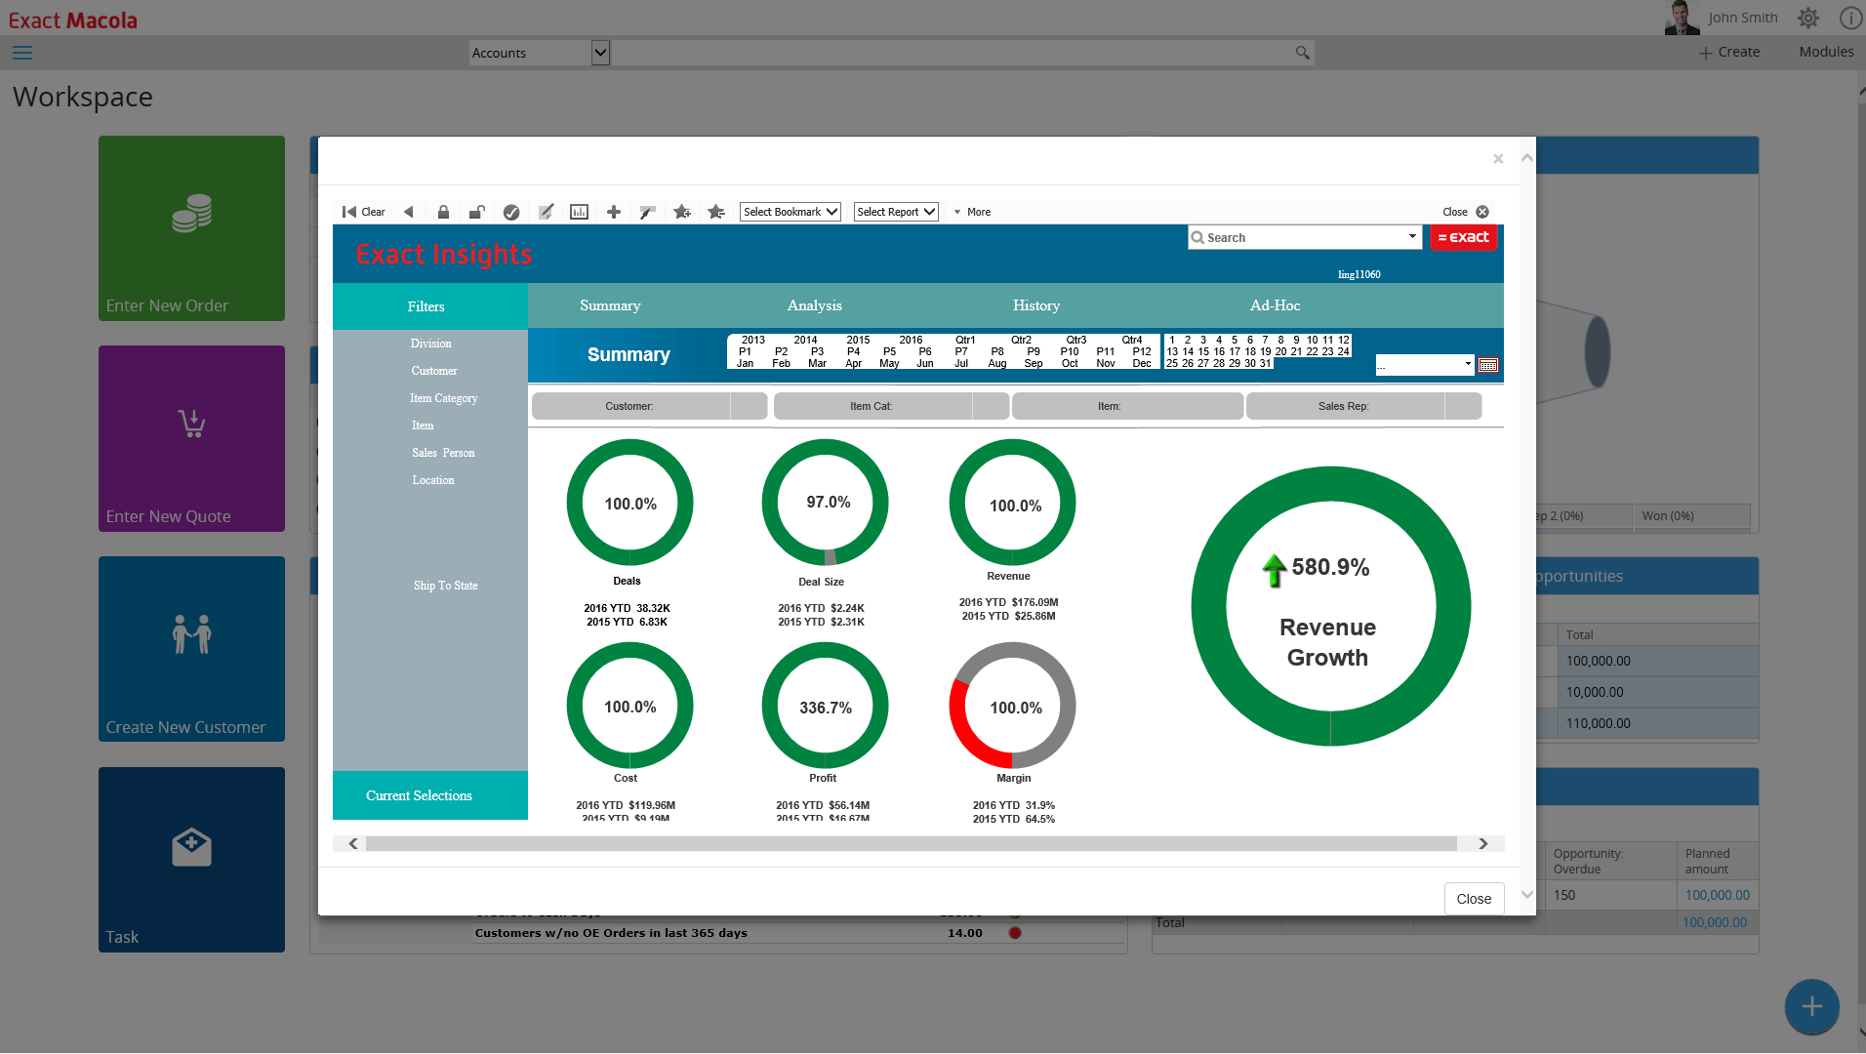This screenshot has width=1866, height=1054.
Task: Expand the More toolbar menu
Action: point(972,212)
